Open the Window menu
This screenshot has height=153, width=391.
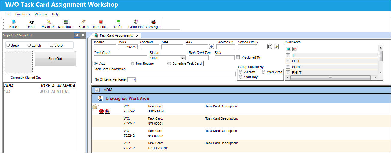coord(41,14)
